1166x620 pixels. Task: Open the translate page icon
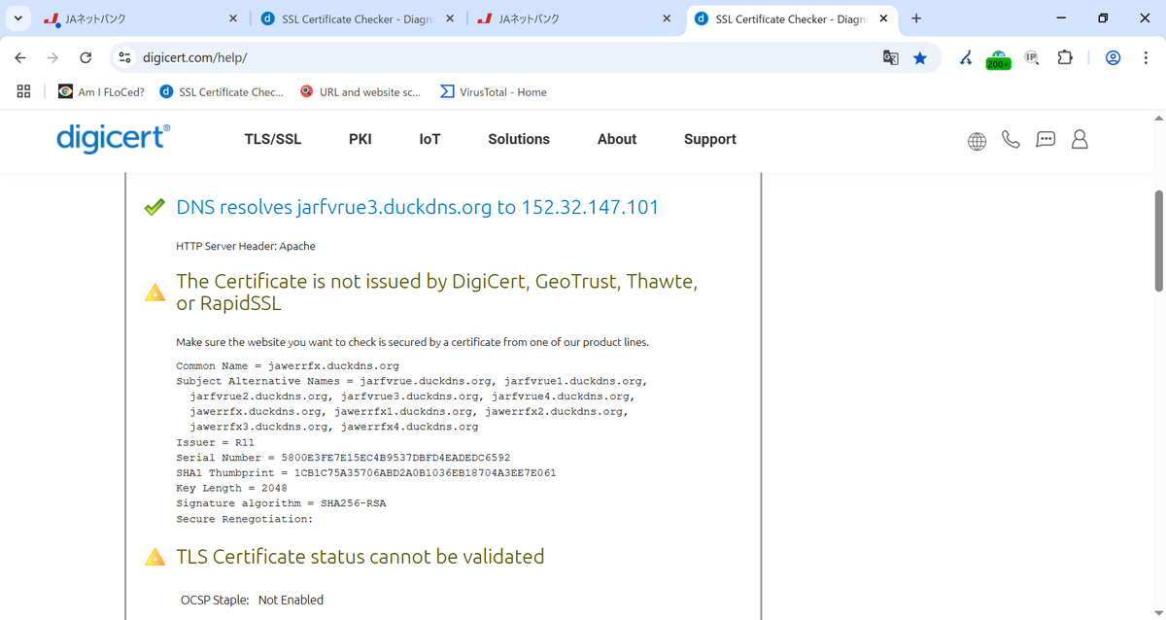[x=890, y=58]
